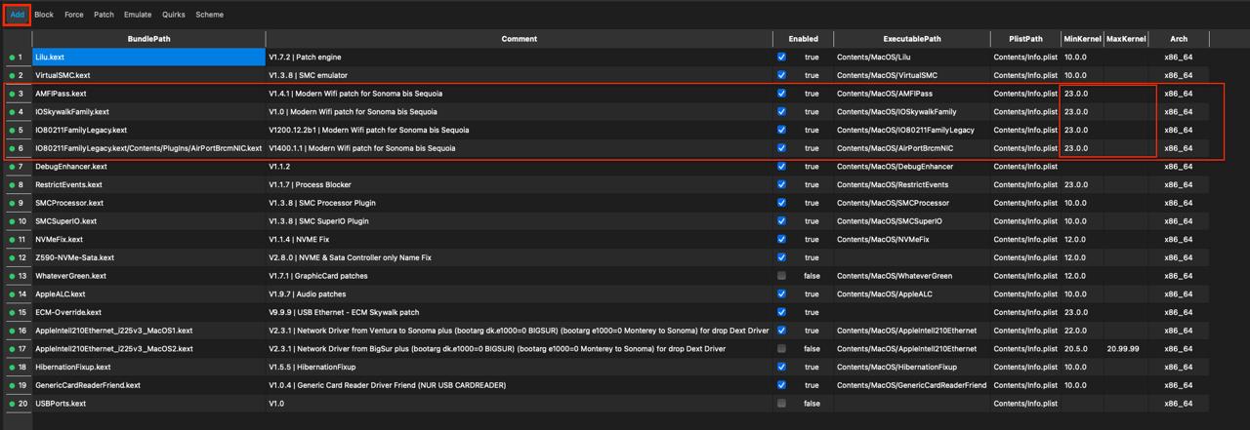
Task: Click the MinKernel column header
Action: [1081, 39]
